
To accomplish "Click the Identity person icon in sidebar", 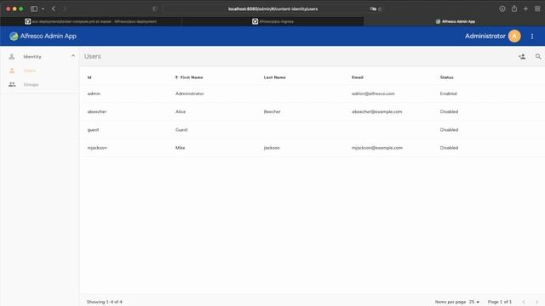I will (12, 57).
